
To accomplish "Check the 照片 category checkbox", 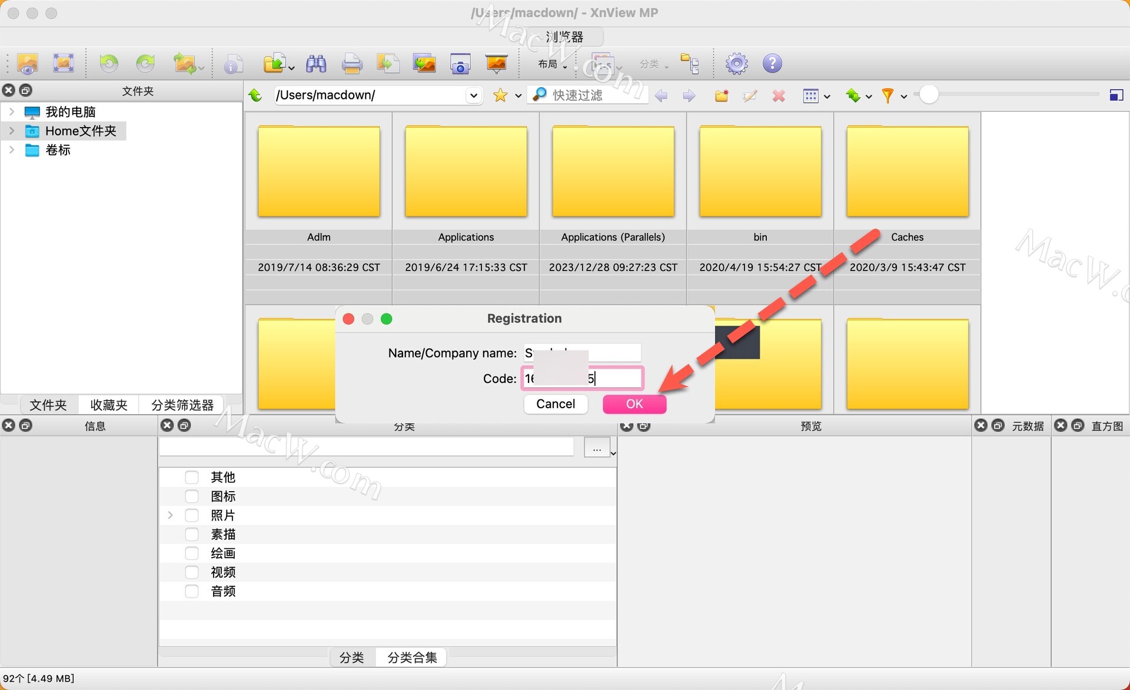I will click(192, 515).
